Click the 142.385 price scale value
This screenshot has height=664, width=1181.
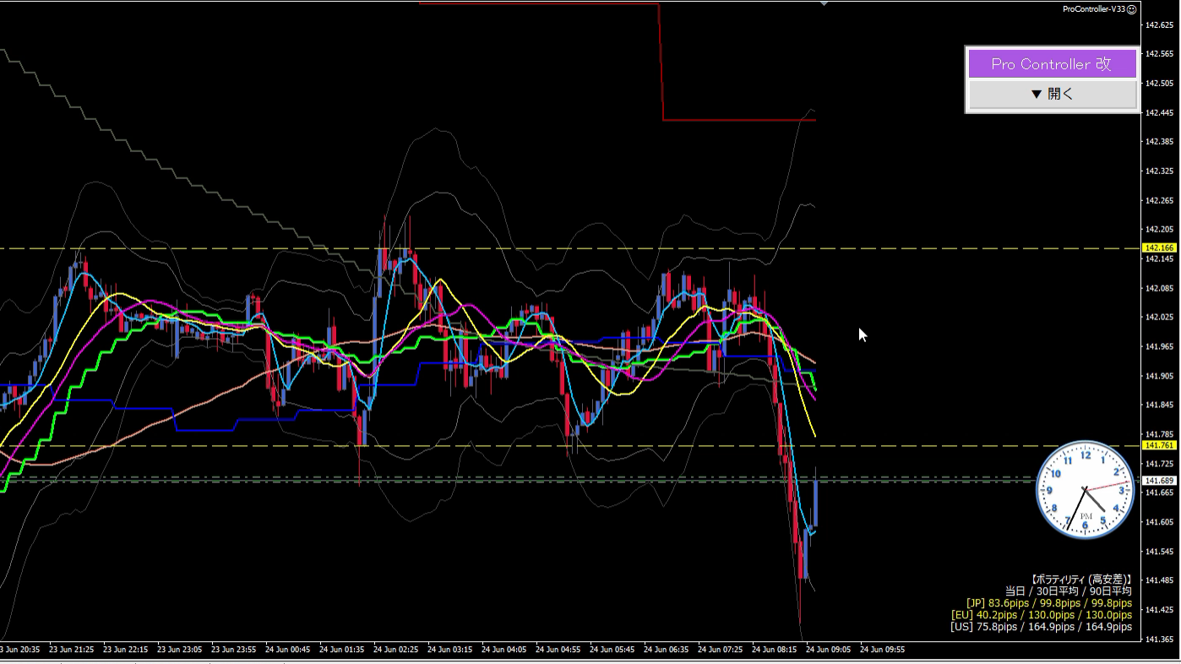1160,142
